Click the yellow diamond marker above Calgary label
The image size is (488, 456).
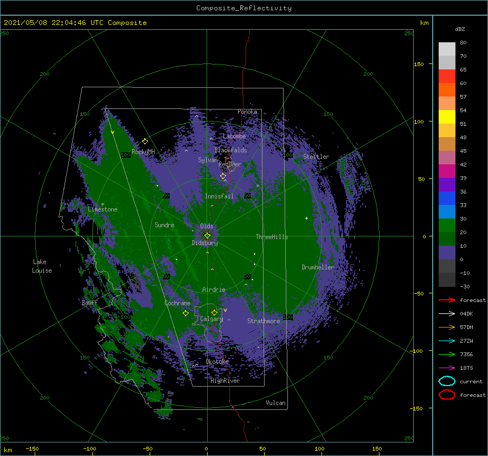[x=214, y=312]
